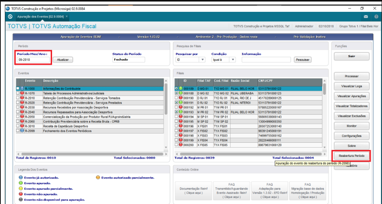382x204 pixels.
Task: Click the Eventos horizontal scrollbar right arrow
Action: [166, 154]
